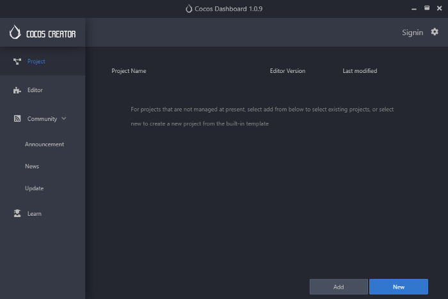The width and height of the screenshot is (448, 299).
Task: Click the Signin link
Action: pyautogui.click(x=412, y=33)
